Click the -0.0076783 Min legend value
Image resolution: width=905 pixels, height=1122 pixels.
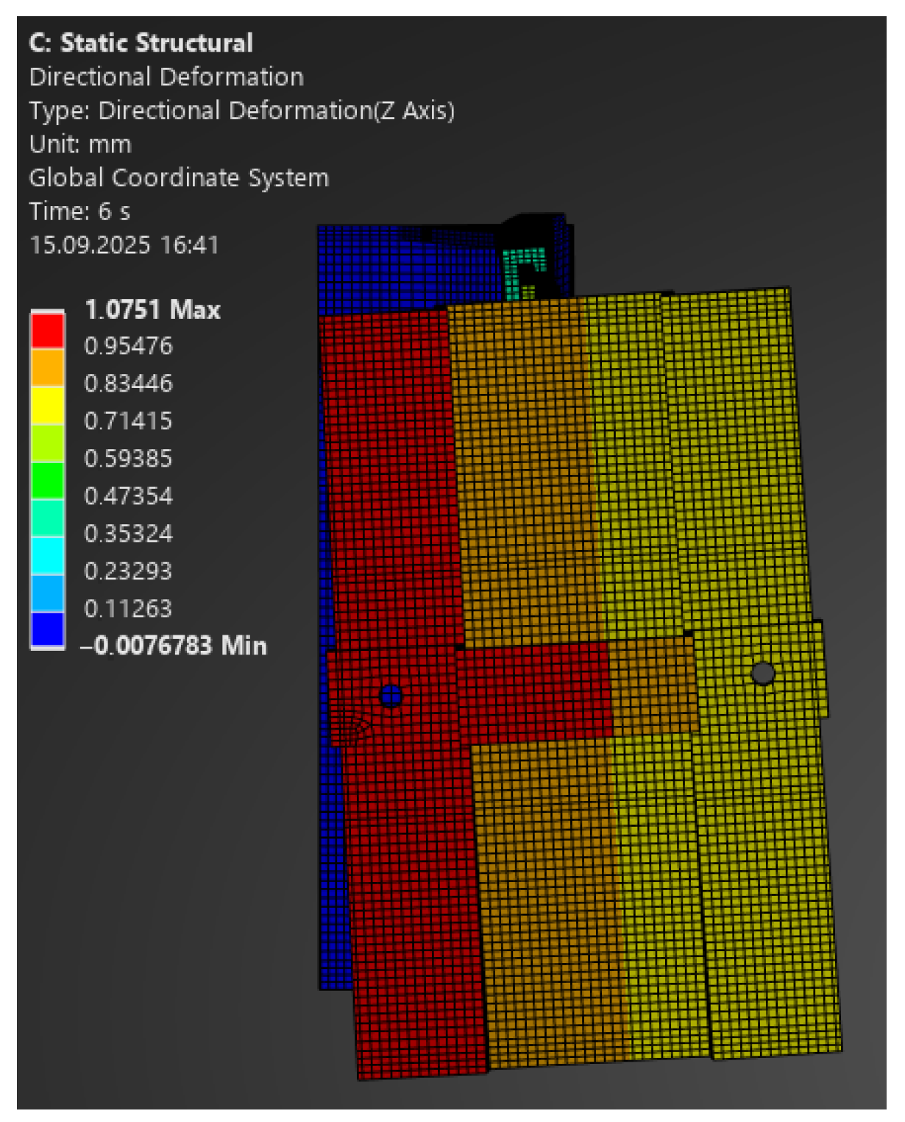[x=174, y=646]
